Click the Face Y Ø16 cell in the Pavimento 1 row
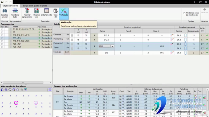The image size is (209, 117). 162,46
